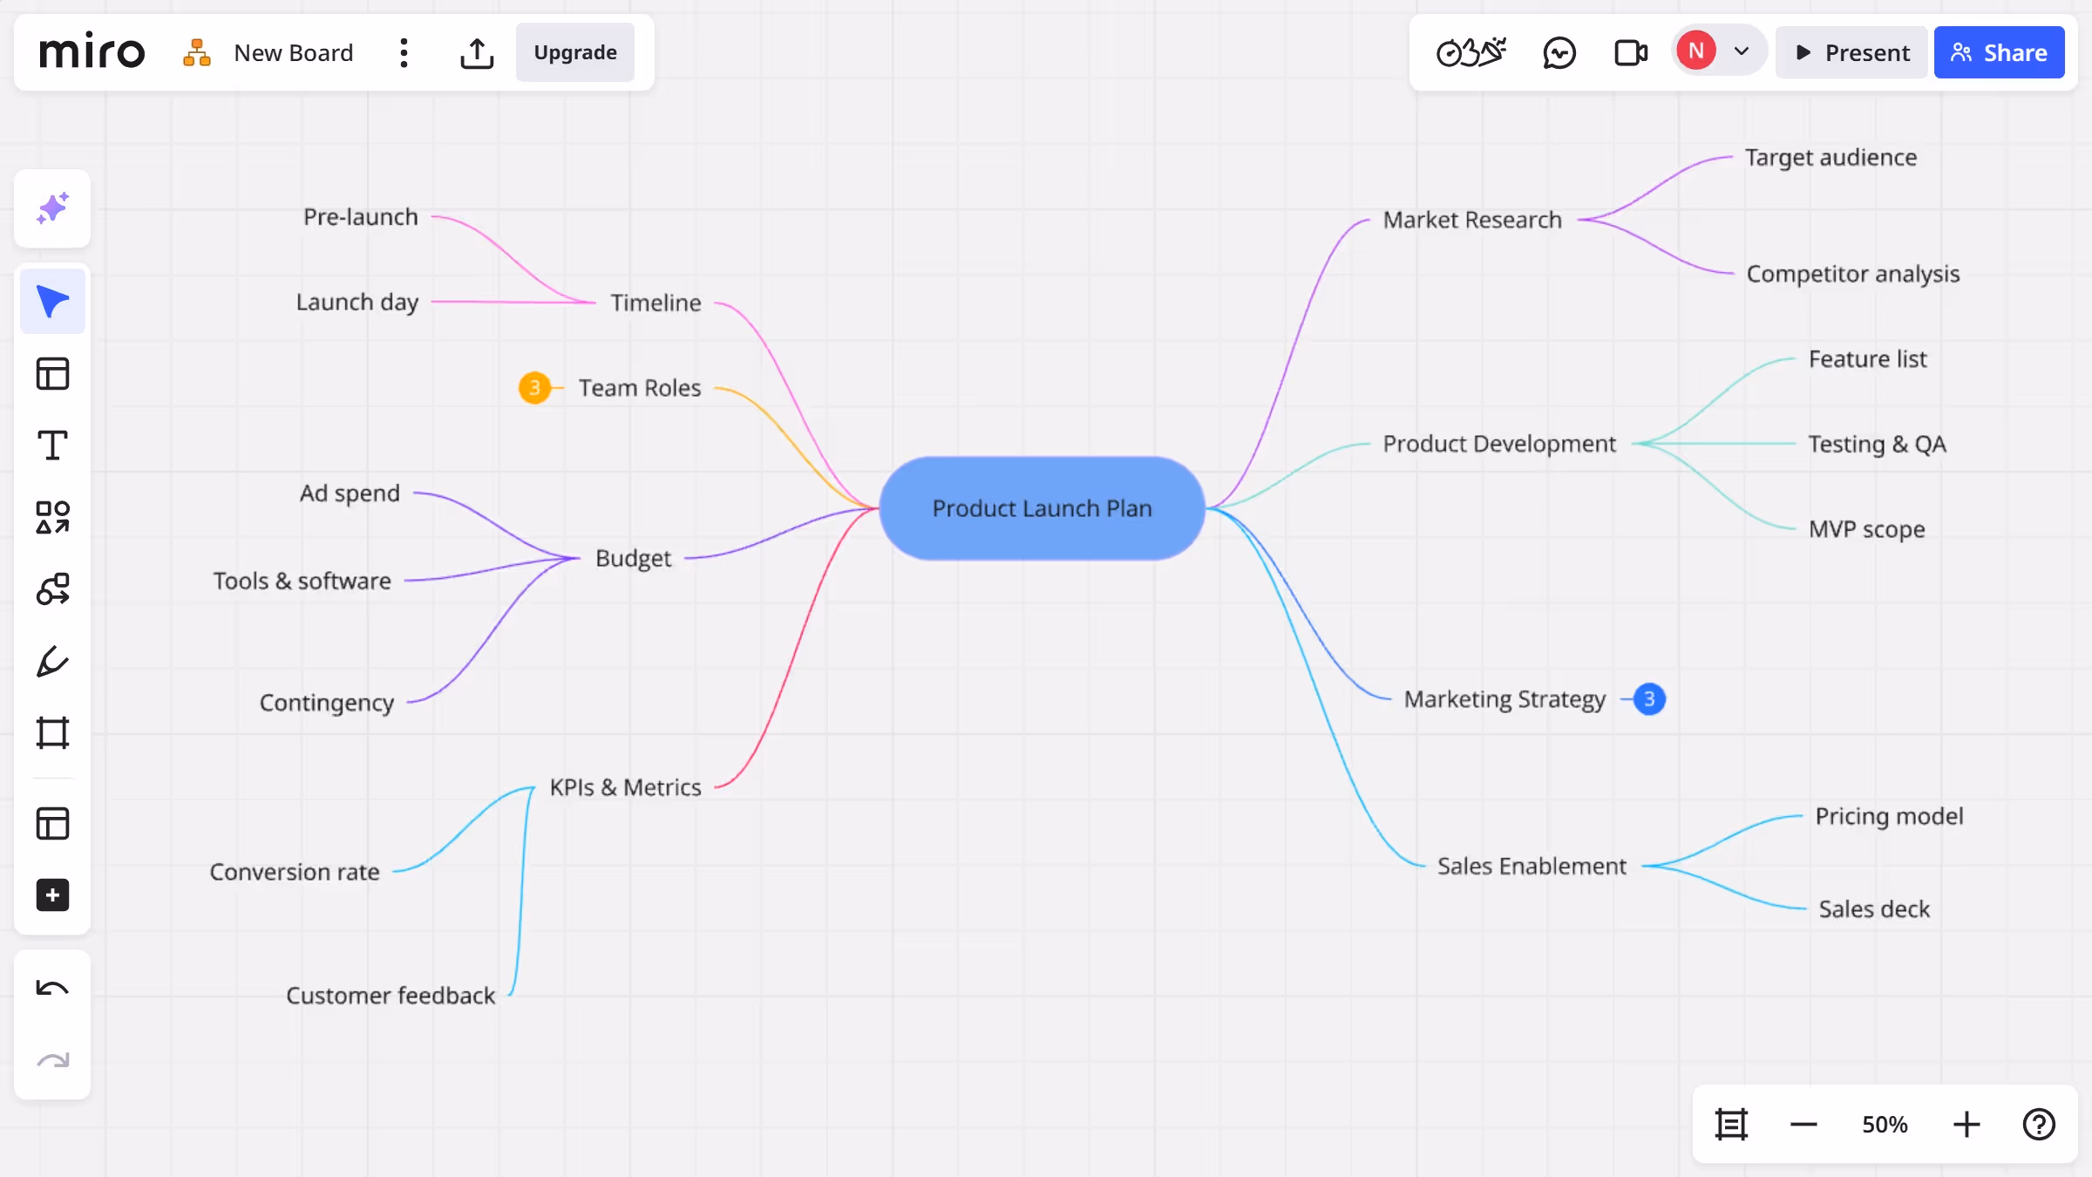Click the Undo arrow

(x=52, y=988)
